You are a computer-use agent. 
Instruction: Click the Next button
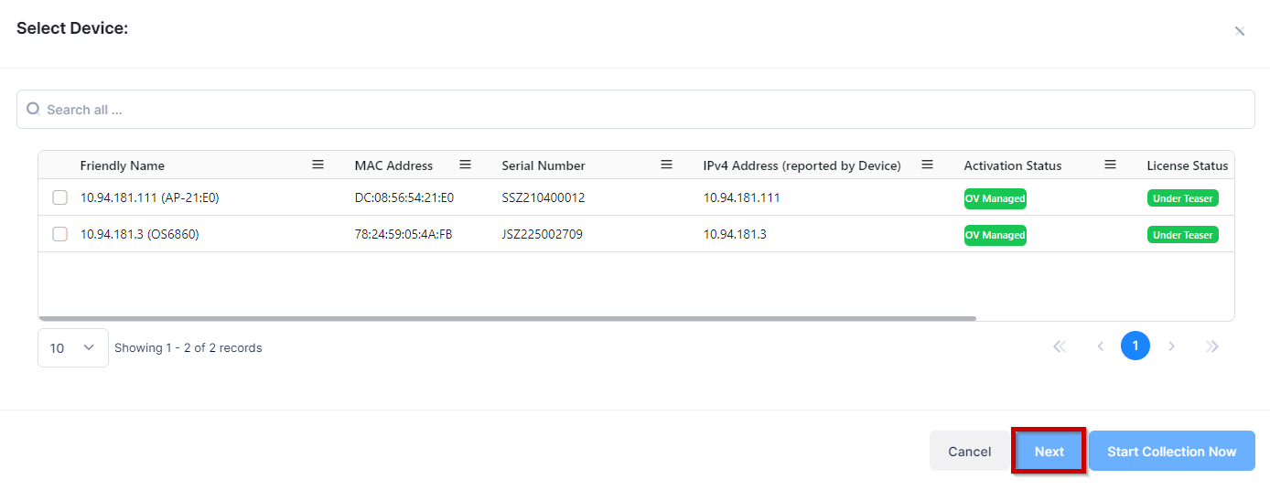pyautogui.click(x=1049, y=452)
